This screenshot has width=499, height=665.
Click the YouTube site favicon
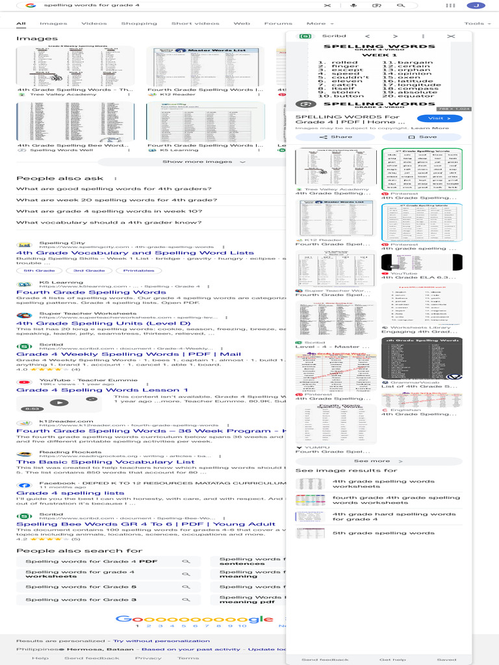24,383
